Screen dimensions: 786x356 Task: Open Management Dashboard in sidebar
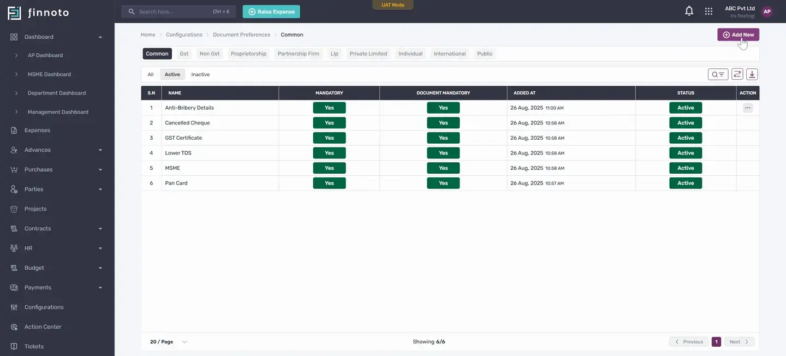(58, 112)
